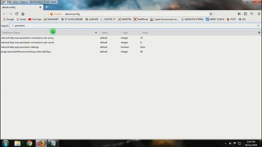This screenshot has height=147, width=262.
Task: Click the value 32 in the table
Action: click(142, 38)
